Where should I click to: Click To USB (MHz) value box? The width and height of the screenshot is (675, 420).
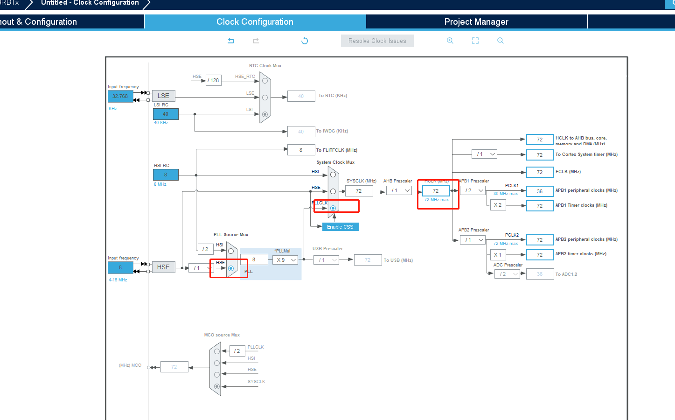tap(368, 260)
